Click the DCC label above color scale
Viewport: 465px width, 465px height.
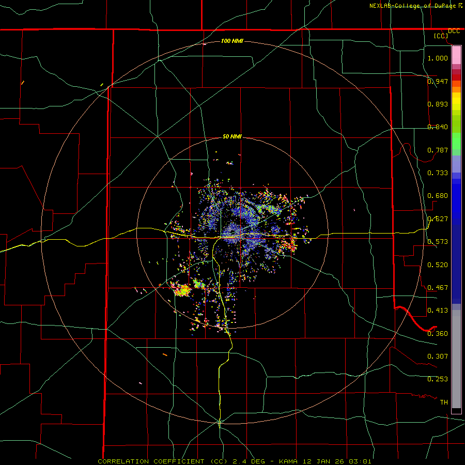pos(454,31)
